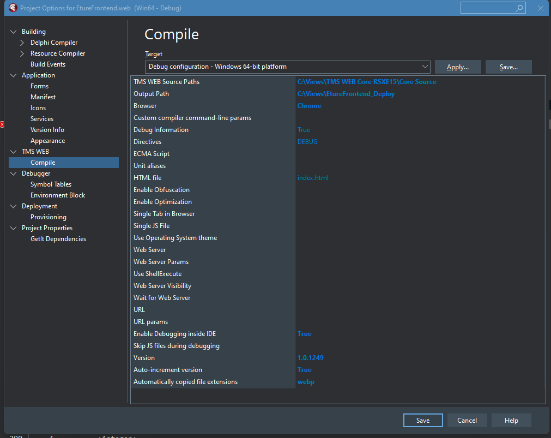Edit the HTML file index.html value
551x438 pixels.
click(313, 178)
